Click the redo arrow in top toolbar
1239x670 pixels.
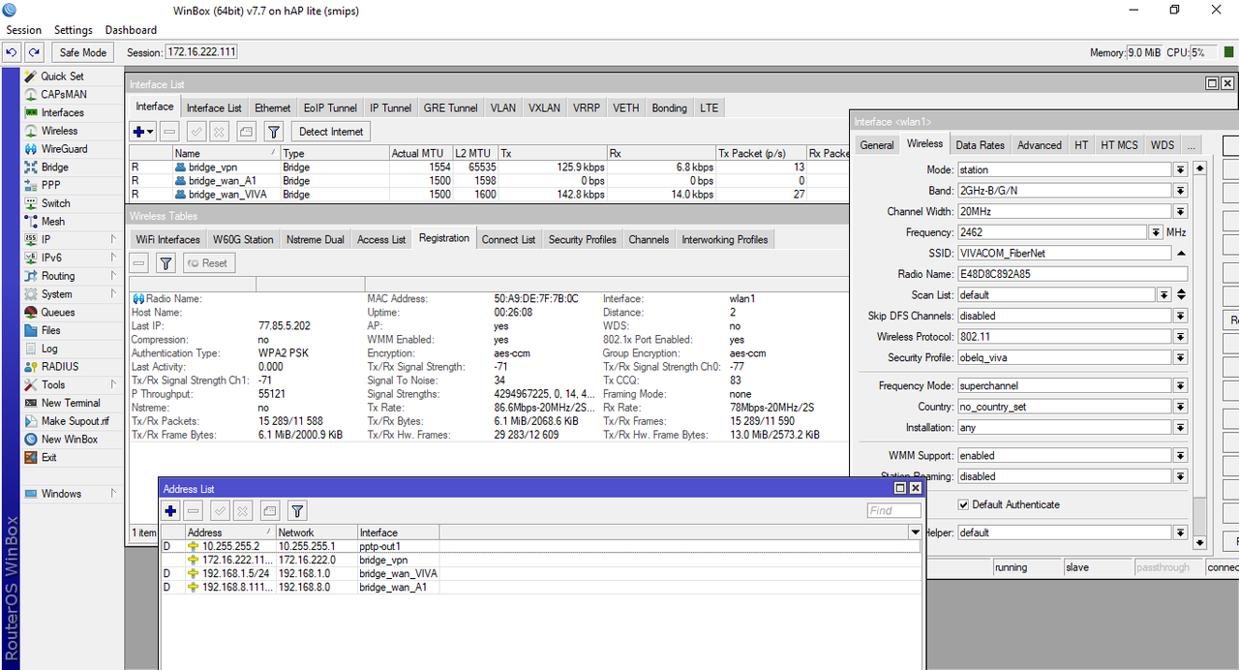point(34,52)
